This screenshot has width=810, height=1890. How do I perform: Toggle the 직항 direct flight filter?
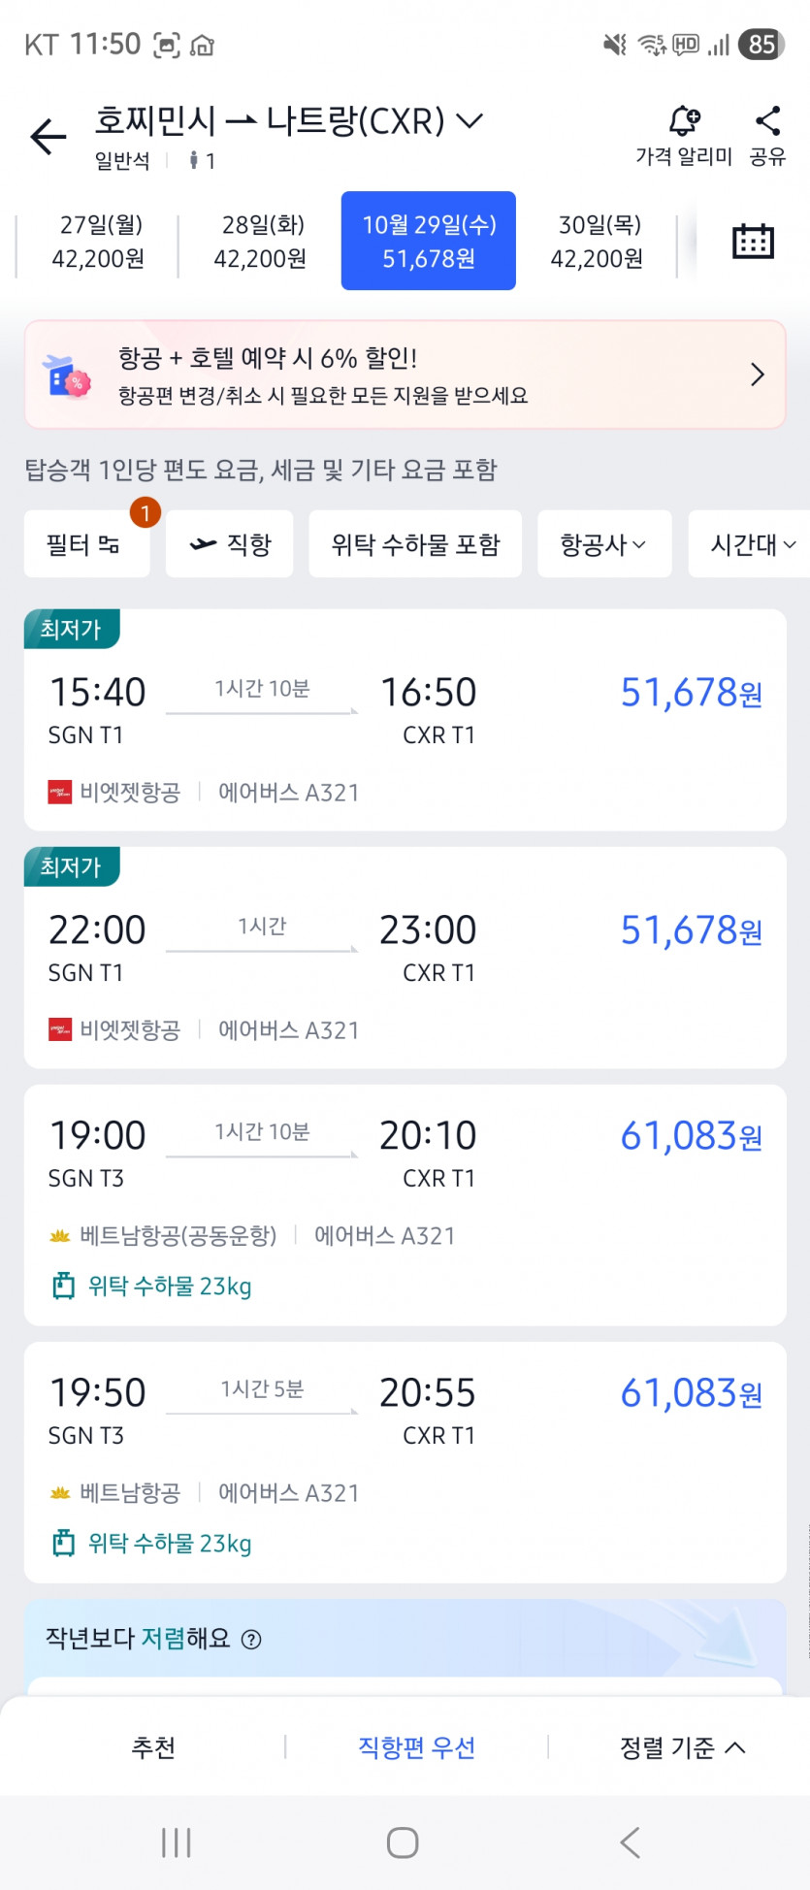pos(230,544)
